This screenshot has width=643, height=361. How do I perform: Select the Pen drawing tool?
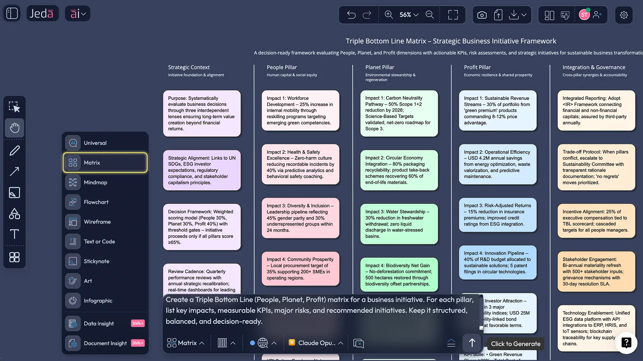pos(14,150)
